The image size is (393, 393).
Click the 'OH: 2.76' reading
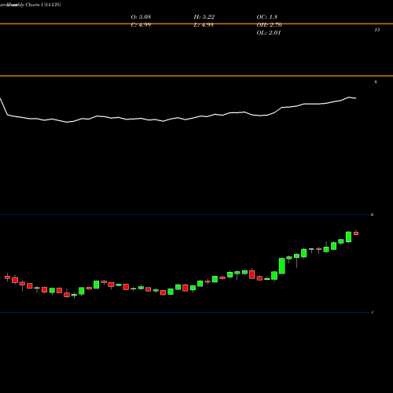tap(269, 25)
